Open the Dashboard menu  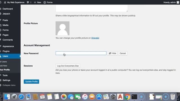coord(8,9)
